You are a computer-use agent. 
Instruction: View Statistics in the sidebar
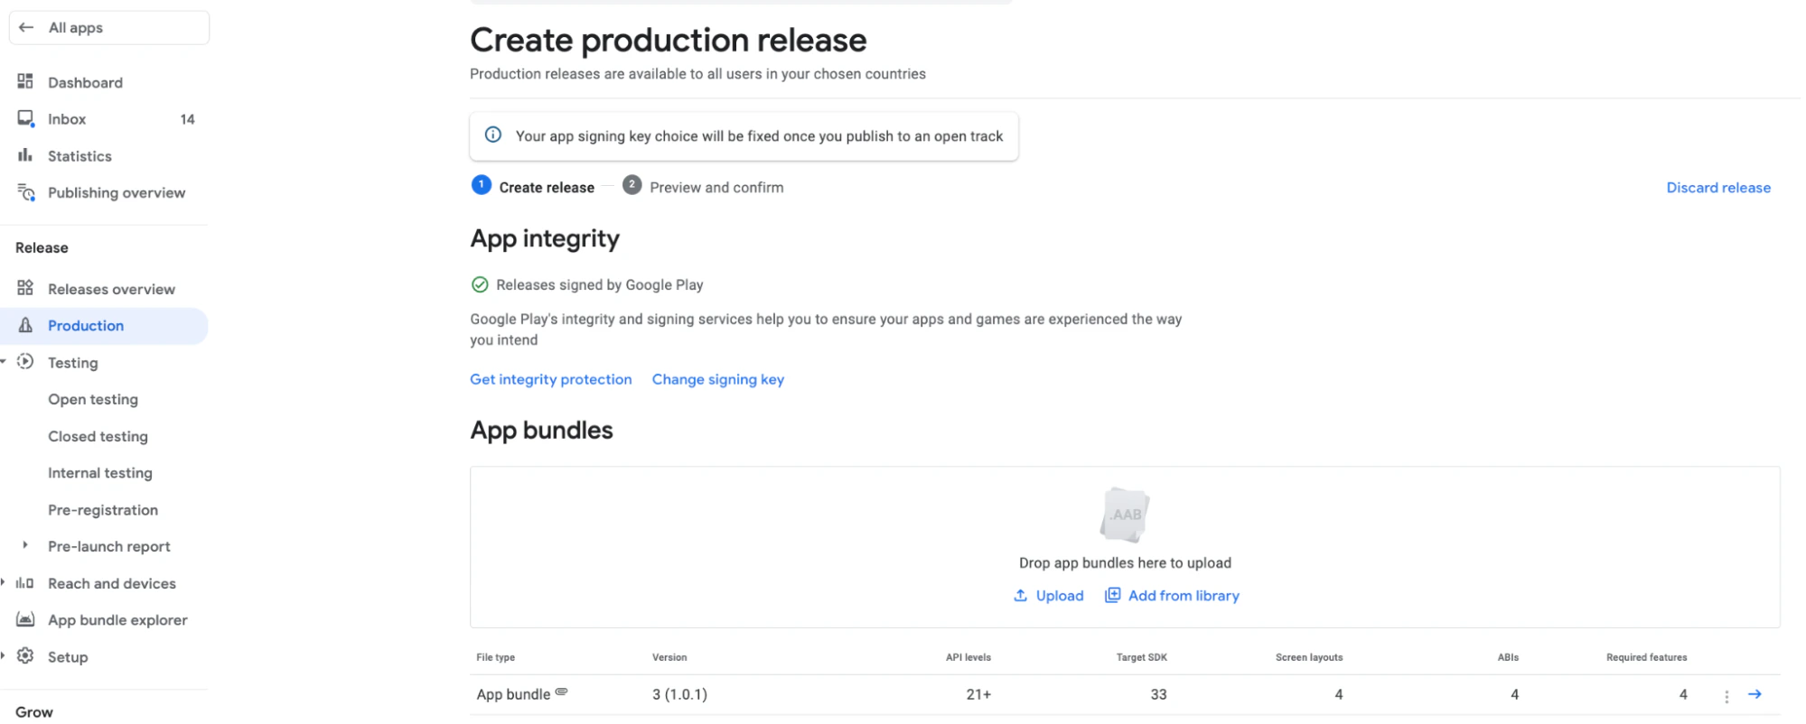pos(80,155)
